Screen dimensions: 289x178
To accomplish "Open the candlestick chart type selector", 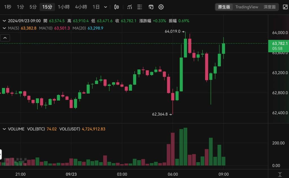I will (x=117, y=7).
